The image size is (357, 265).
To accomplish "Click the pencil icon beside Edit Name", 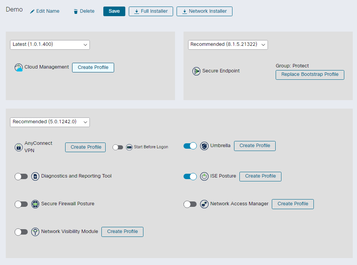I will tap(32, 12).
